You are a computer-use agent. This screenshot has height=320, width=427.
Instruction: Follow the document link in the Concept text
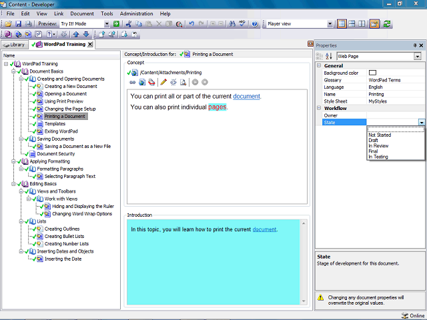(x=246, y=96)
